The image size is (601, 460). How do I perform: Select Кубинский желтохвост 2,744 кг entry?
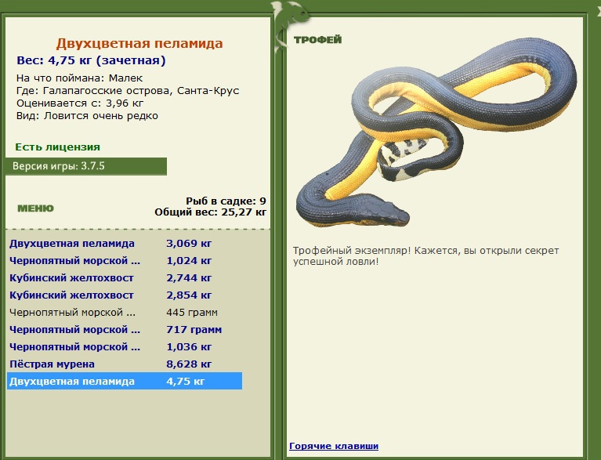[x=125, y=278]
